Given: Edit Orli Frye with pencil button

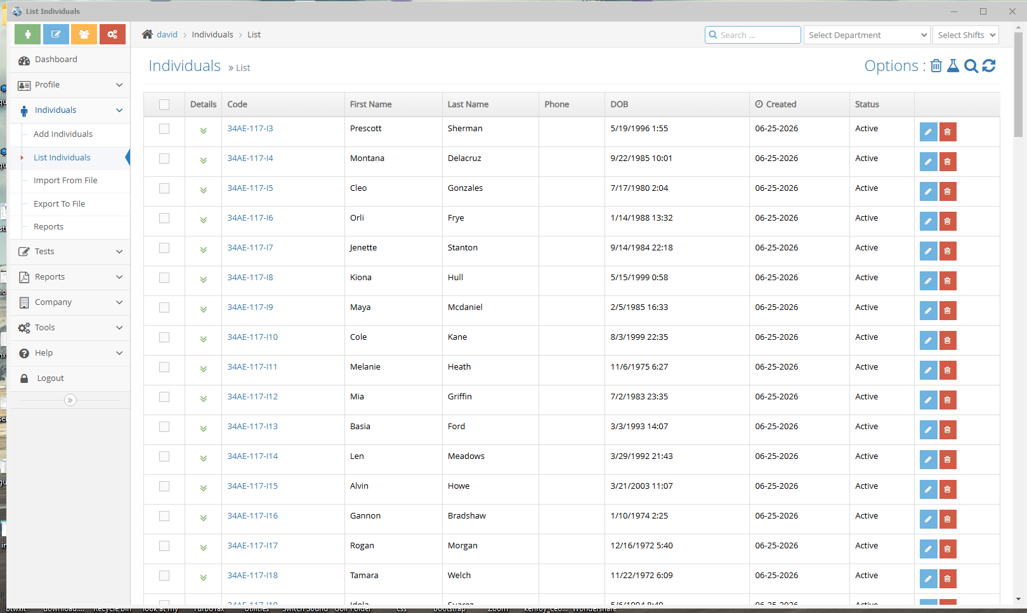Looking at the screenshot, I should click(928, 221).
